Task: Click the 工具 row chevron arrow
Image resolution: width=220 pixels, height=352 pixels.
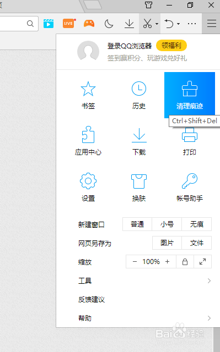Action: pyautogui.click(x=209, y=280)
